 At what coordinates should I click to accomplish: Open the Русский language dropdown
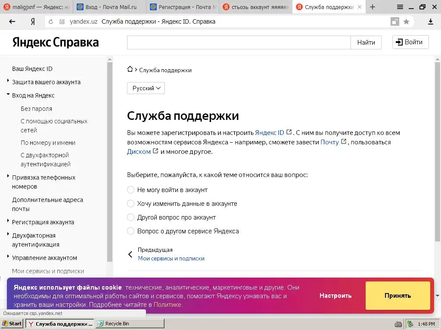coord(146,88)
